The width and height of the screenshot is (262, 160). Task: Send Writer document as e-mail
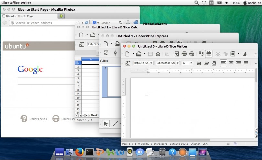(158, 54)
